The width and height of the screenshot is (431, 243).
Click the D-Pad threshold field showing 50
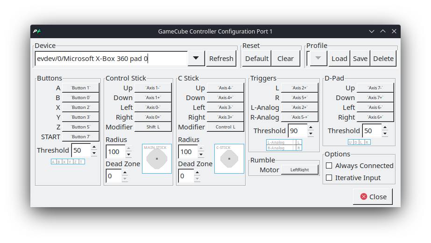[x=372, y=131]
